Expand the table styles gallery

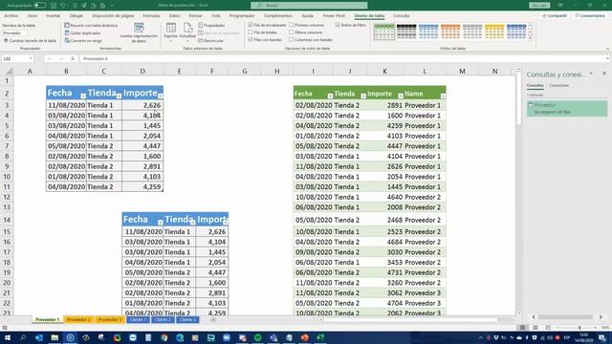(531, 38)
